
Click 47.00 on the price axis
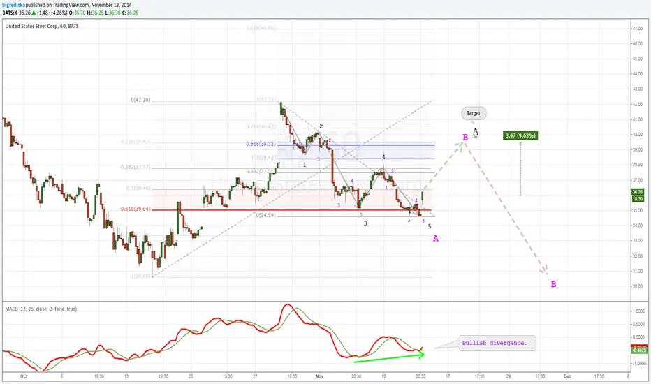point(637,29)
